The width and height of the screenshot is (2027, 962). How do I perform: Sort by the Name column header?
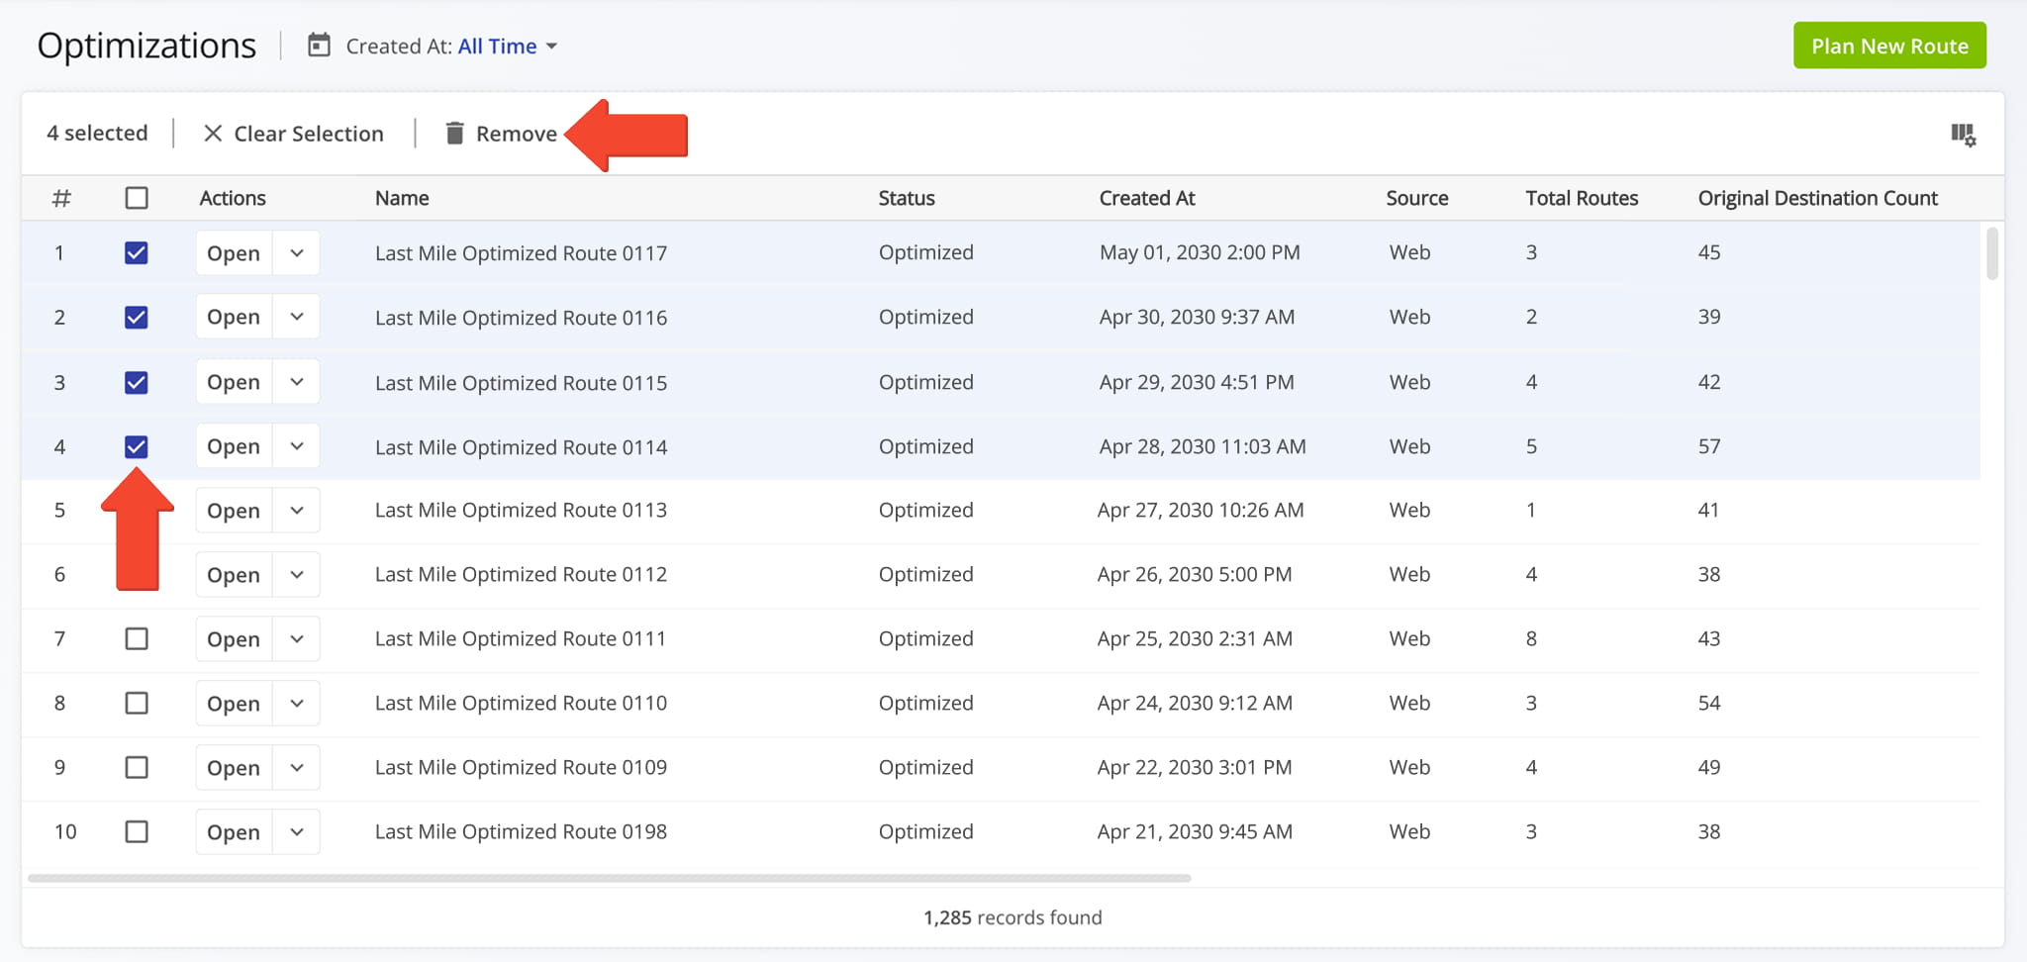[402, 198]
